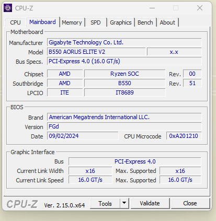Click the Validate button
Viewport: 216px width, 221px height.
pyautogui.click(x=150, y=203)
